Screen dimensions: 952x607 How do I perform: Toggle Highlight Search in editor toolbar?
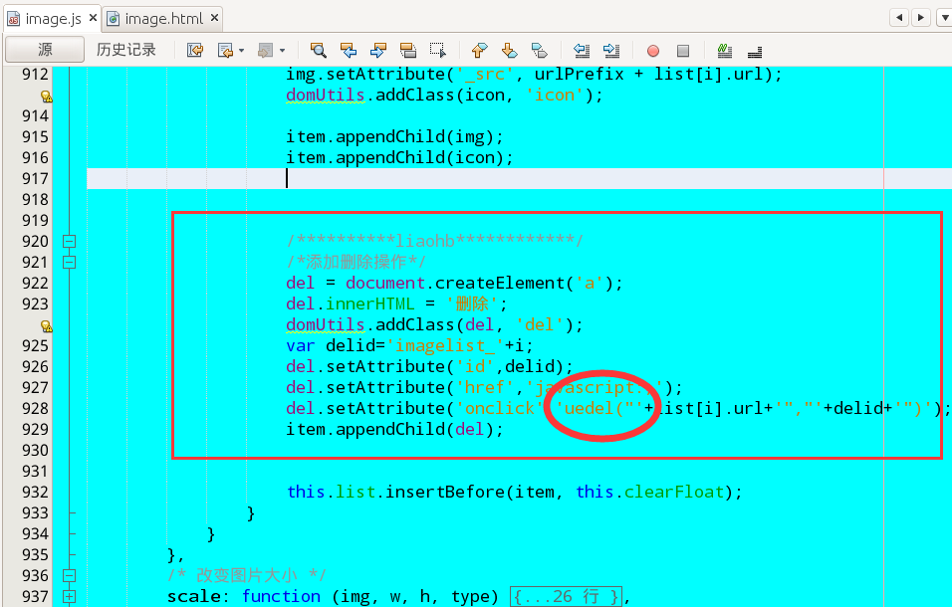(407, 50)
